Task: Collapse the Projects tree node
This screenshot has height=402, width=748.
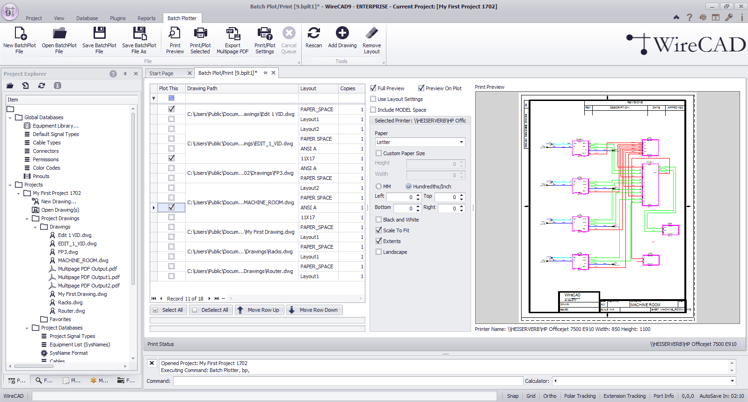Action: tap(10, 185)
